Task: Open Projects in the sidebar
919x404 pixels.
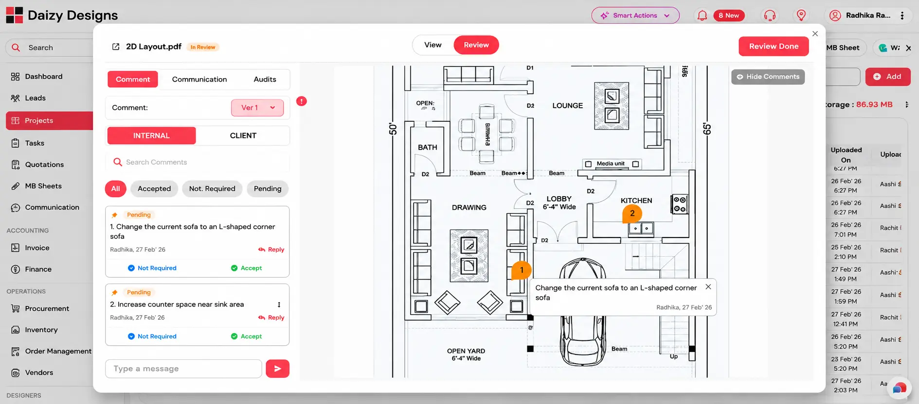Action: click(x=49, y=120)
